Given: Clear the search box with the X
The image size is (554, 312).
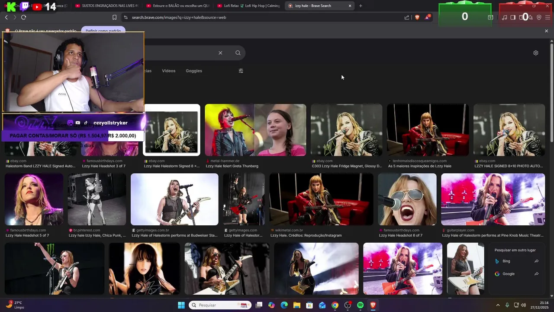Looking at the screenshot, I should pyautogui.click(x=220, y=53).
